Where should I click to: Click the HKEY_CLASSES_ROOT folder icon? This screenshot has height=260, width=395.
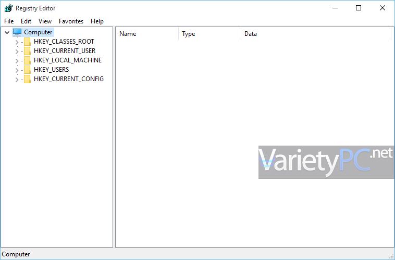(27, 42)
